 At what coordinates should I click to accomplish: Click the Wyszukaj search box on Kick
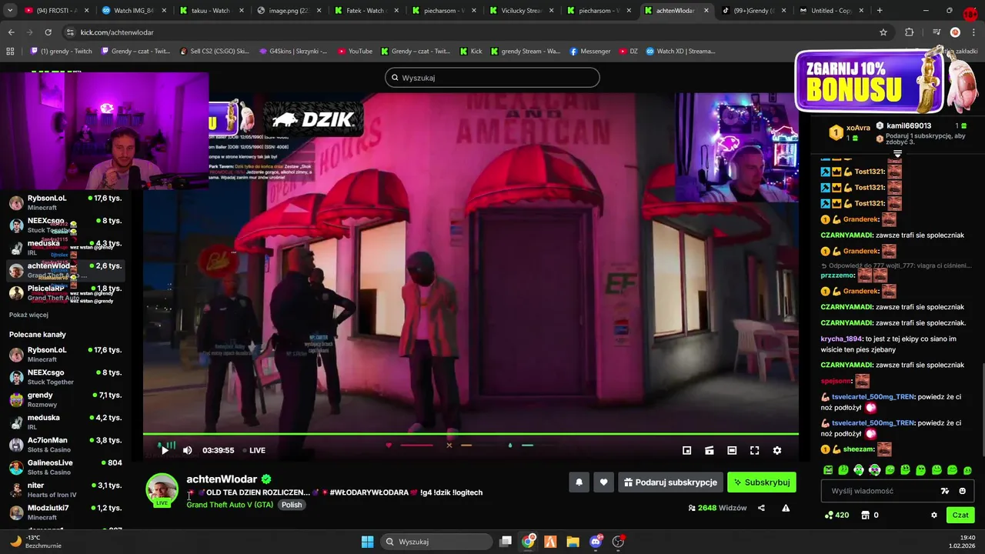(492, 78)
